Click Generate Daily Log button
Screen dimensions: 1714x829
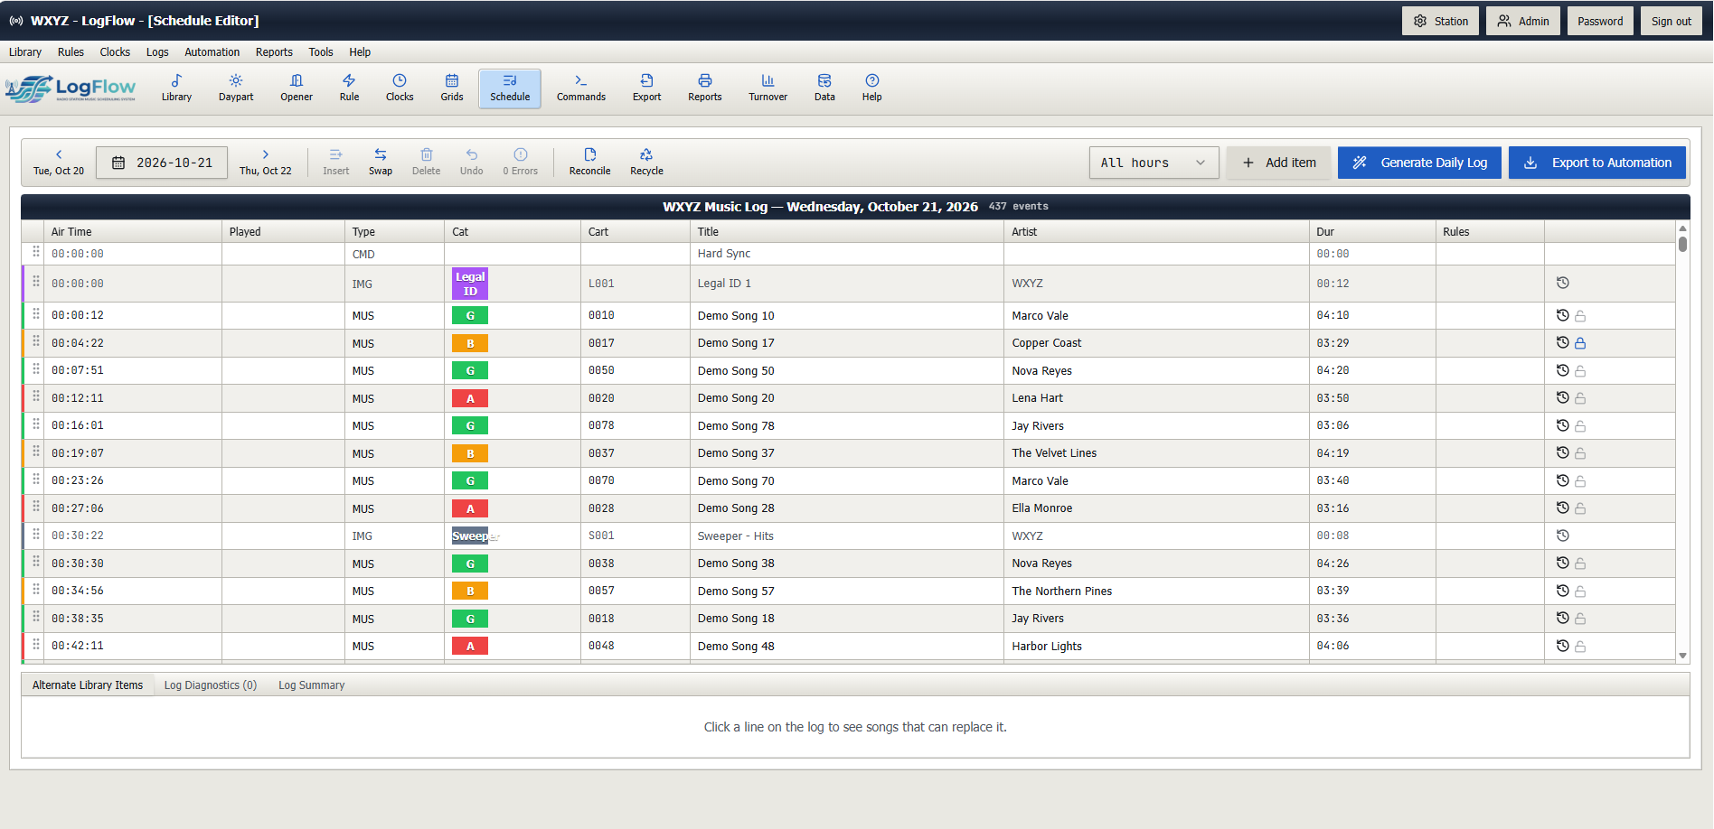coord(1419,163)
